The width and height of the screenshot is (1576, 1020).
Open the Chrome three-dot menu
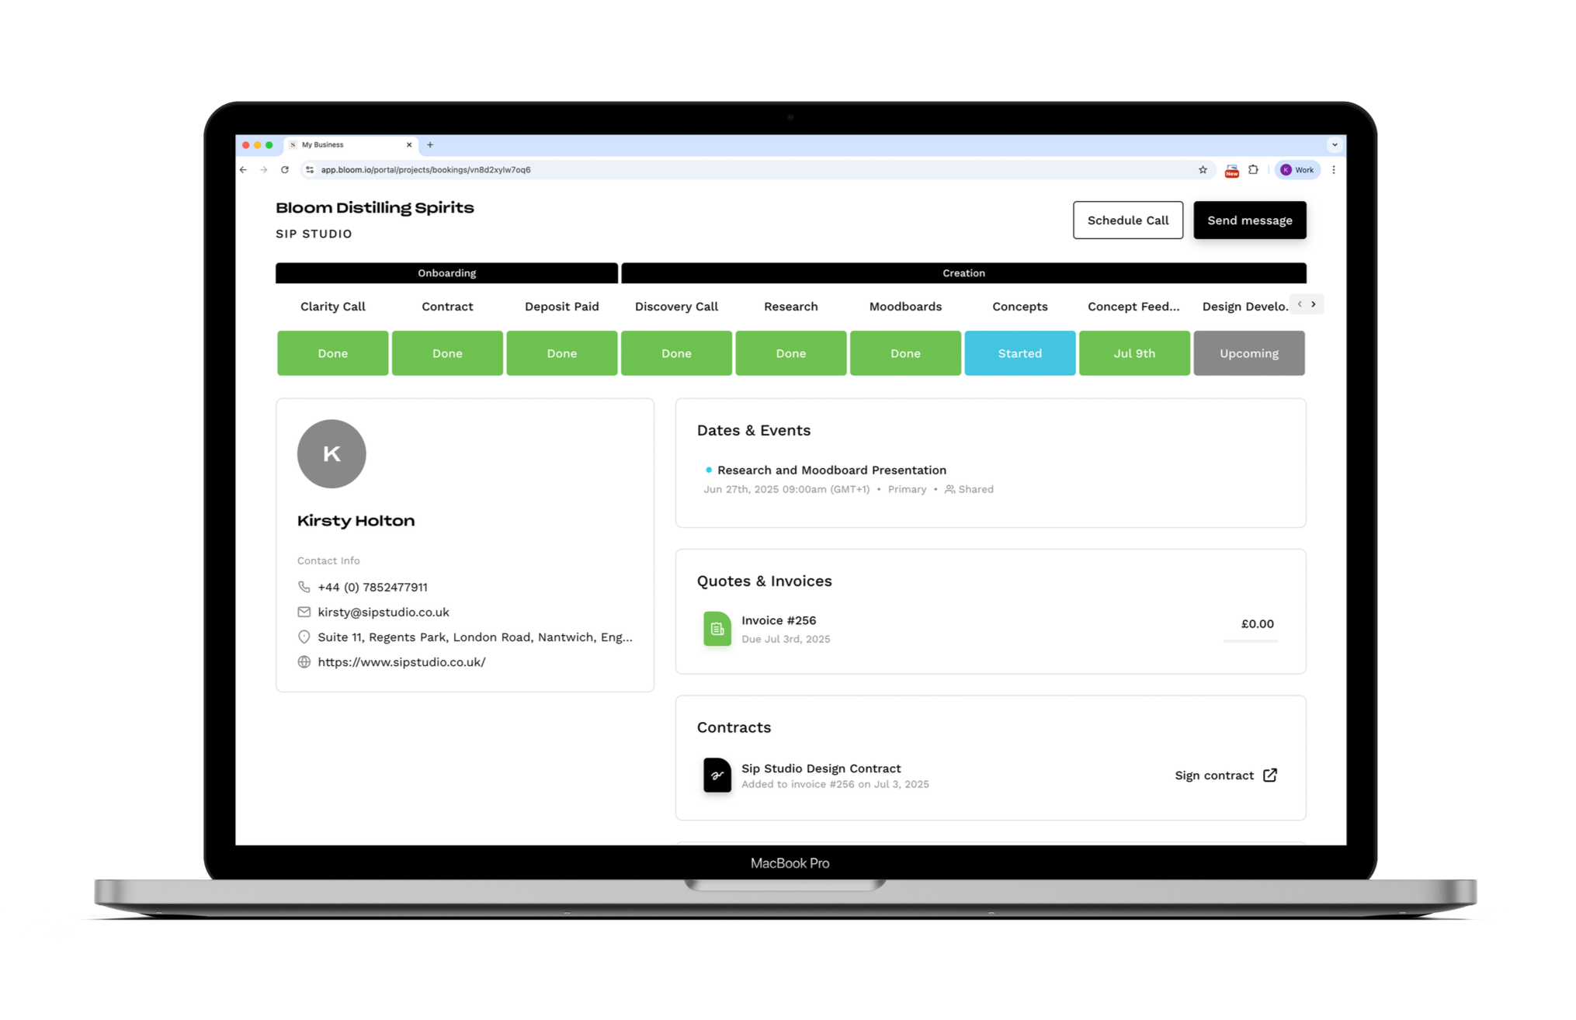click(1334, 170)
